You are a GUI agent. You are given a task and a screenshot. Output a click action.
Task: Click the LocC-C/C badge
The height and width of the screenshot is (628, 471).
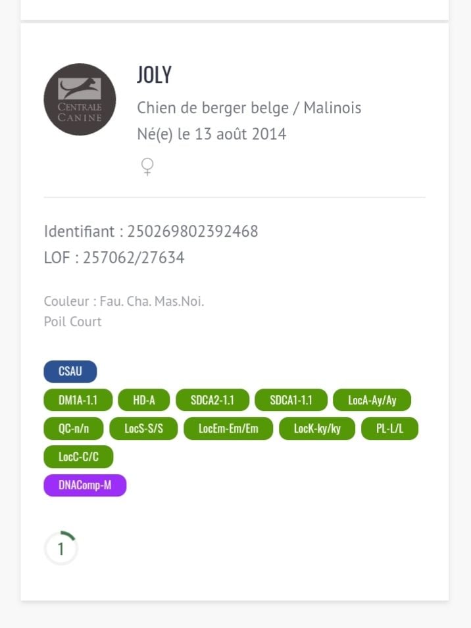(78, 457)
